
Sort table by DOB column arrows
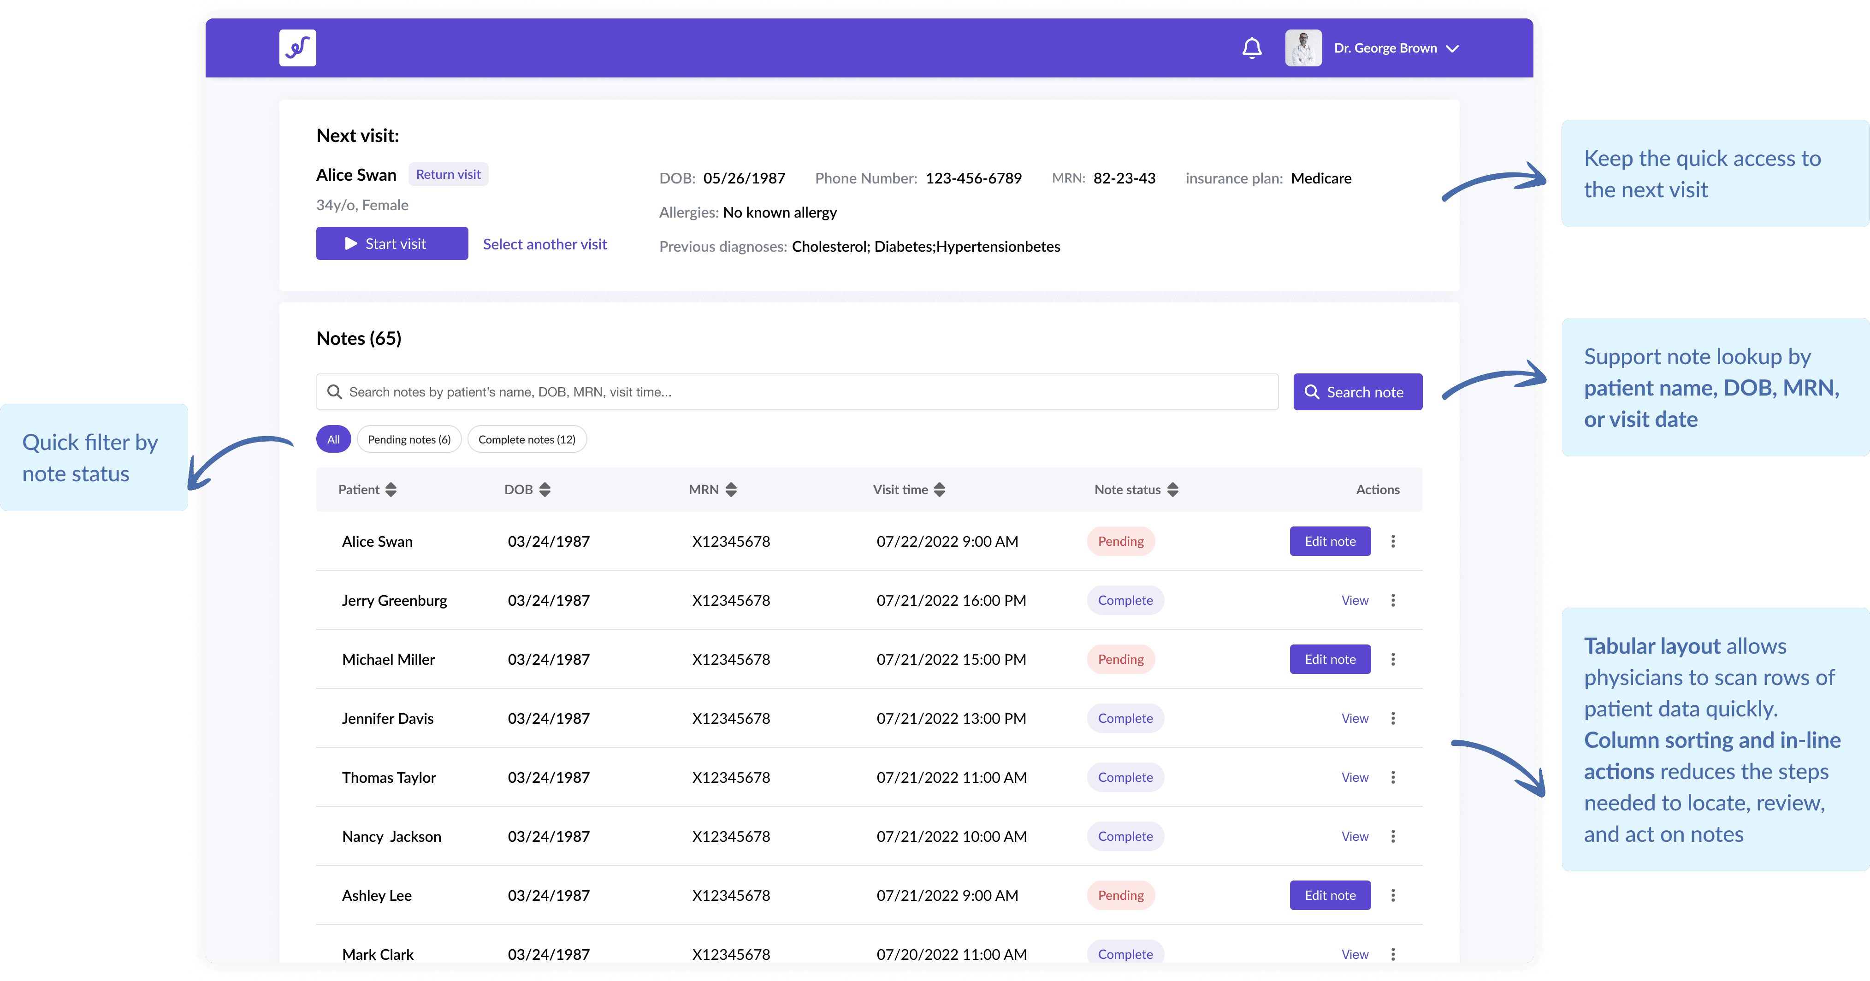545,490
